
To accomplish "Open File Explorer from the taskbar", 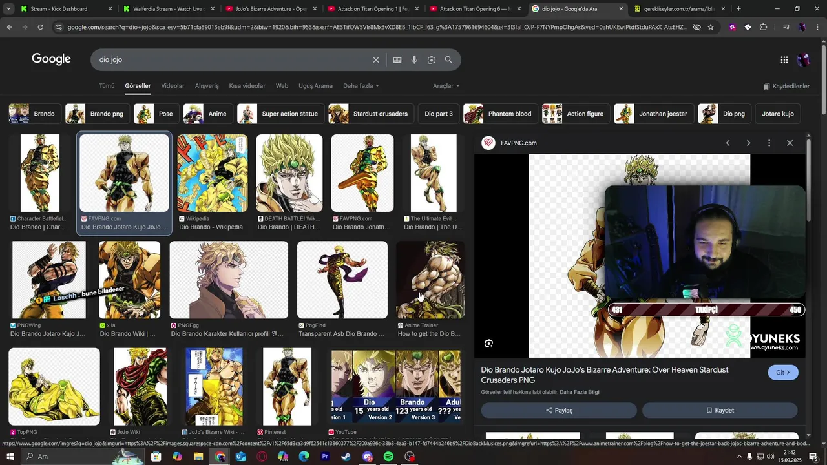I will pyautogui.click(x=198, y=457).
